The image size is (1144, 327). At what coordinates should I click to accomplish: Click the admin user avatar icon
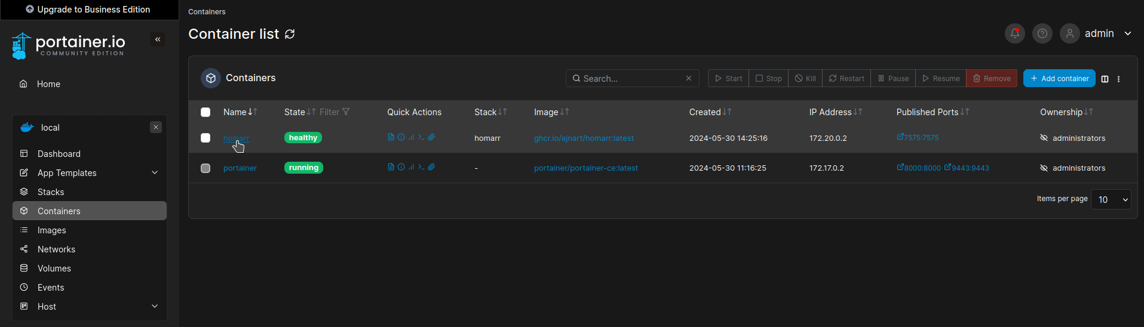[x=1070, y=33]
